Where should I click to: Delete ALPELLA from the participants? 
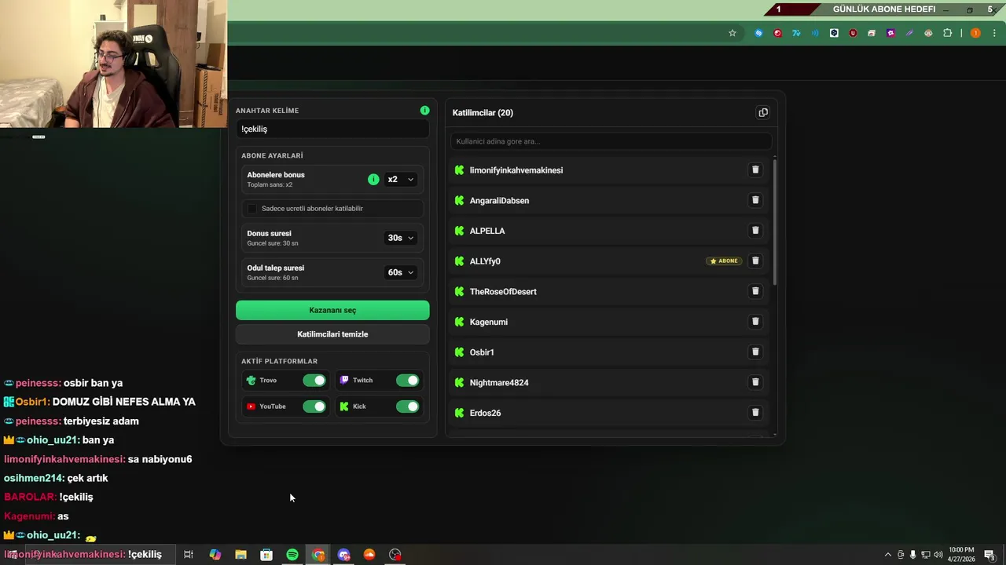[755, 231]
